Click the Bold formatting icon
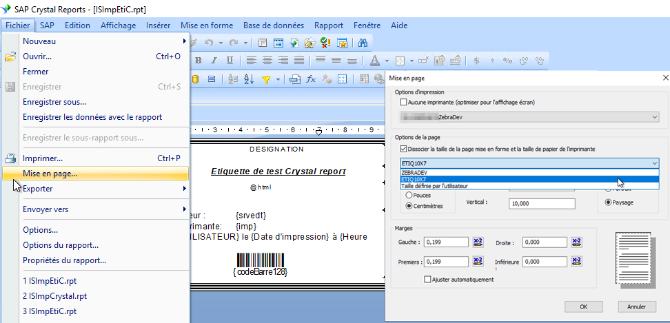Viewport: 670px width, 323px height. [x=197, y=60]
